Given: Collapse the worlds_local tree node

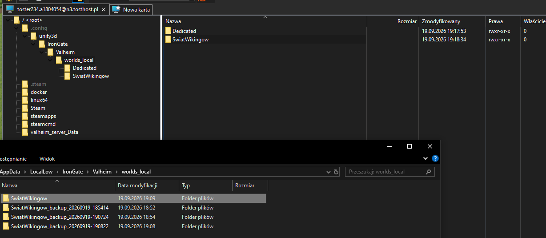Looking at the screenshot, I should pyautogui.click(x=50, y=60).
